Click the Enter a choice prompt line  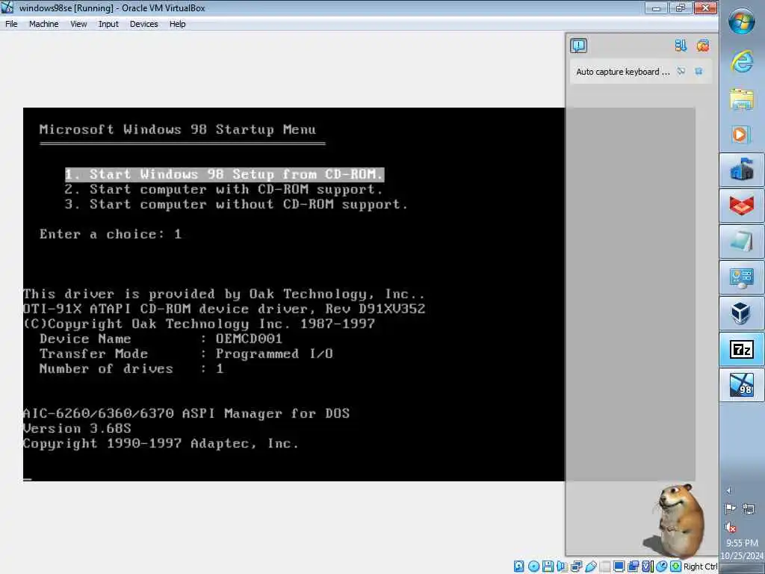pyautogui.click(x=111, y=234)
